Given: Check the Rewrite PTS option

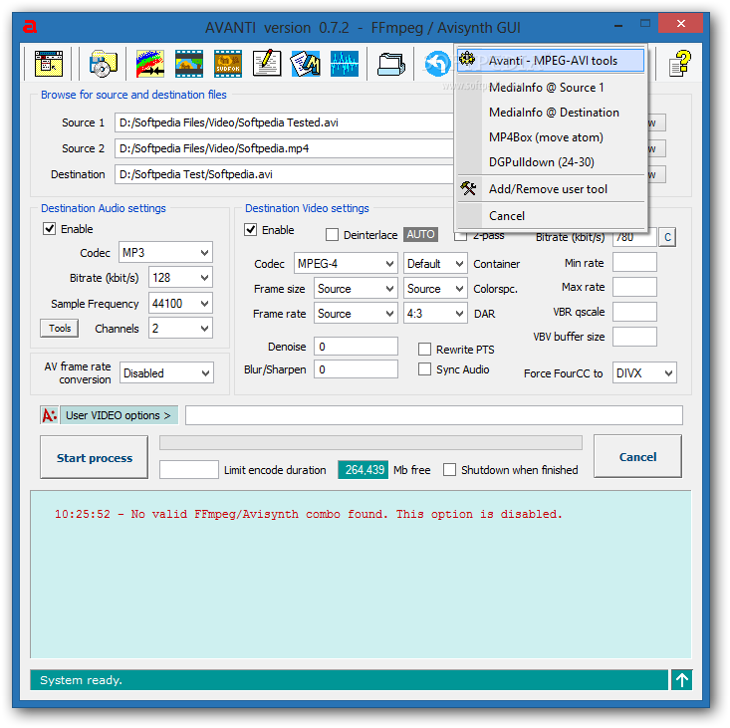Looking at the screenshot, I should (424, 350).
